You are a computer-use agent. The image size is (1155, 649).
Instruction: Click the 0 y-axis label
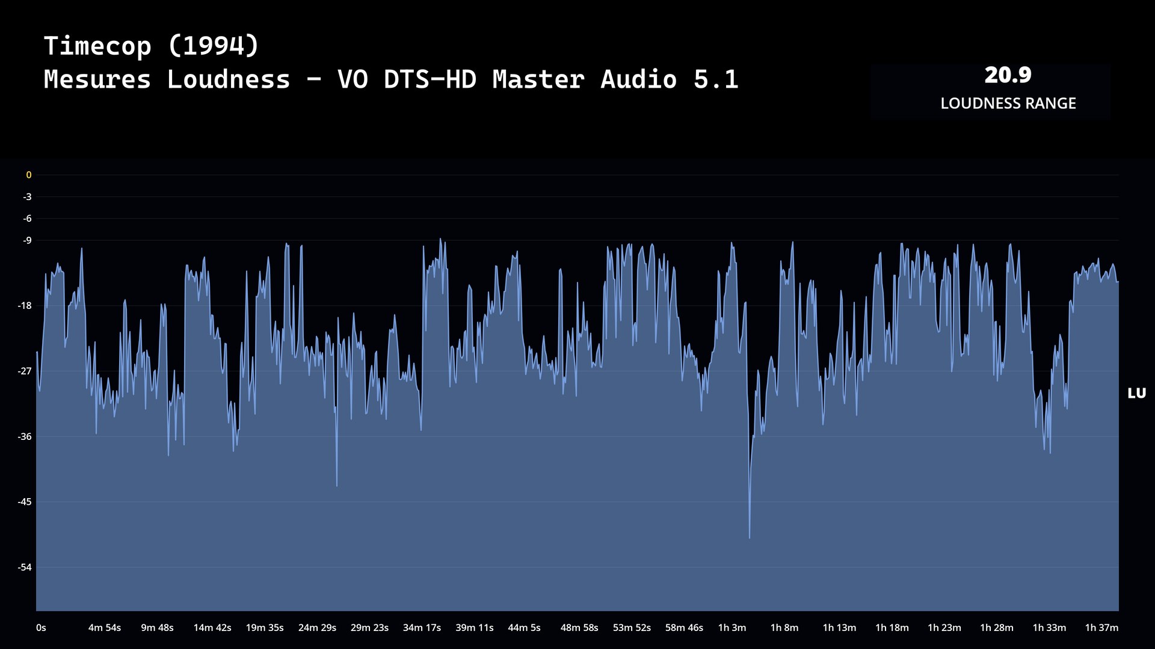tap(28, 175)
